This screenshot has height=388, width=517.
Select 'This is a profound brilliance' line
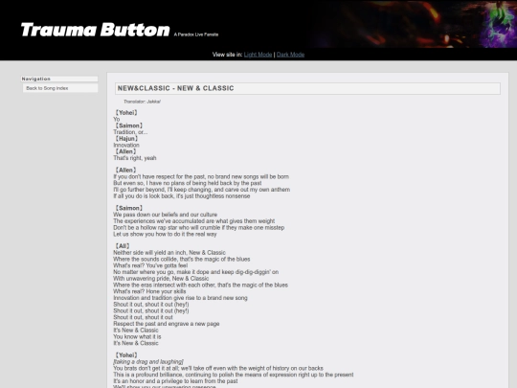coord(234,375)
